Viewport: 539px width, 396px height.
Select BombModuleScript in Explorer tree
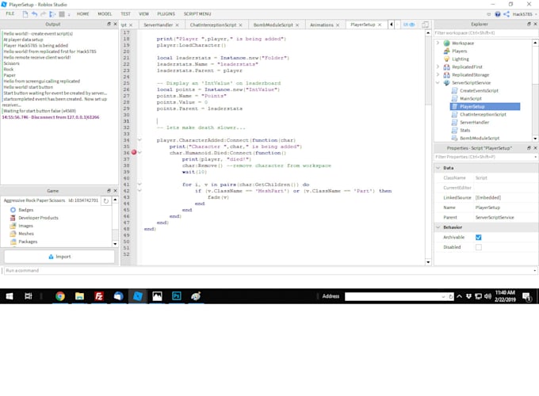pos(480,138)
